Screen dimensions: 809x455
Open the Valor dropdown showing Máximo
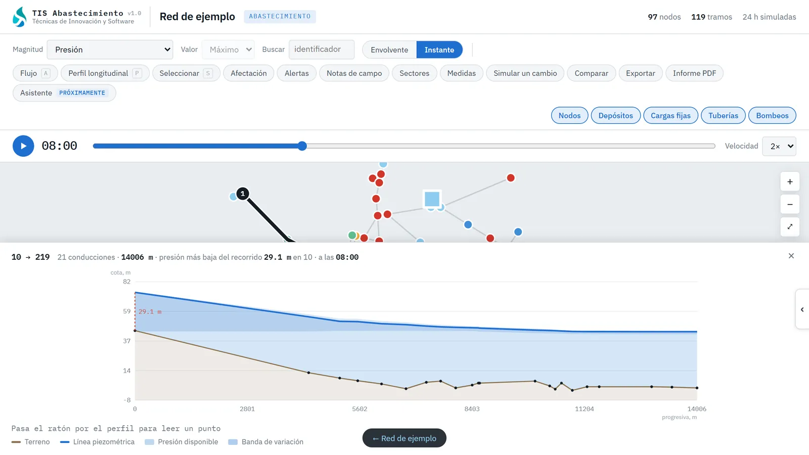tap(228, 50)
